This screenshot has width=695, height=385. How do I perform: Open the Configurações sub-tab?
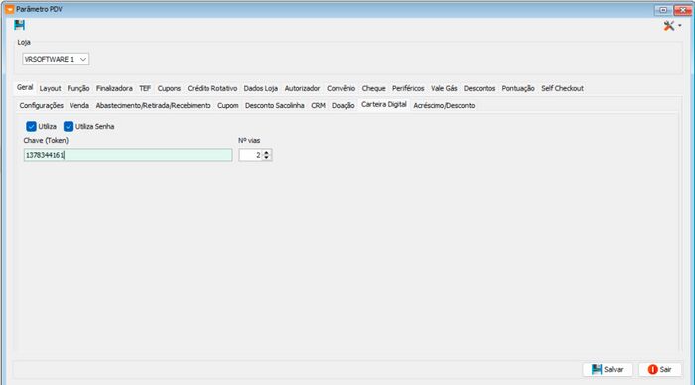[42, 105]
